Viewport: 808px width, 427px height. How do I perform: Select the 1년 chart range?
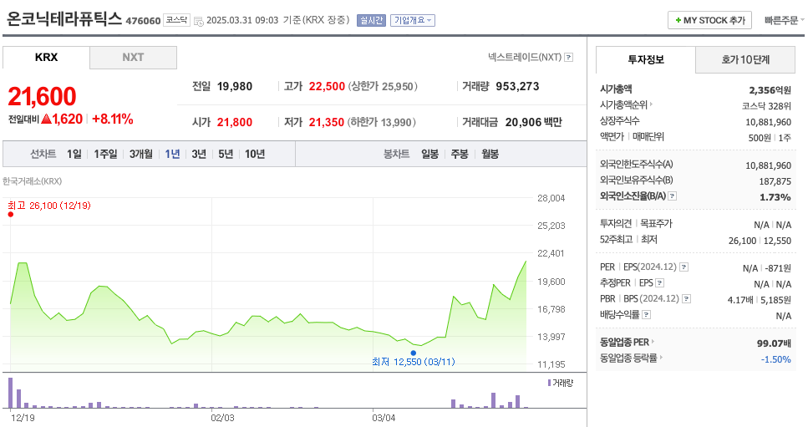tap(173, 154)
